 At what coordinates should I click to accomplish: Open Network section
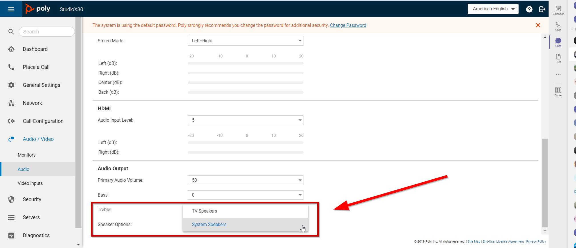click(x=32, y=103)
